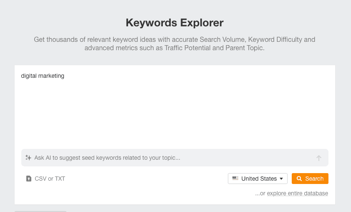The width and height of the screenshot is (351, 212).
Task: Focus the Ask AI seed keywords field
Action: point(167,158)
